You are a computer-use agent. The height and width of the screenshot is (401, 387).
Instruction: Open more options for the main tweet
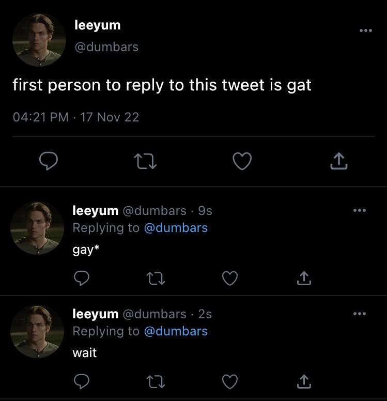tap(365, 30)
